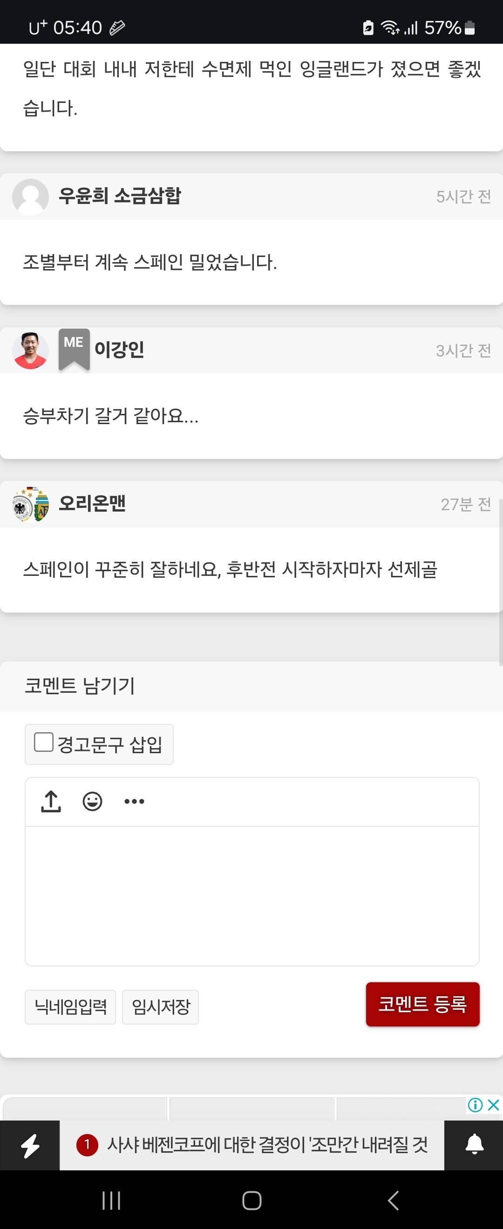Image resolution: width=503 pixels, height=1229 pixels.
Task: Tap Android recent apps button
Action: [x=111, y=1201]
